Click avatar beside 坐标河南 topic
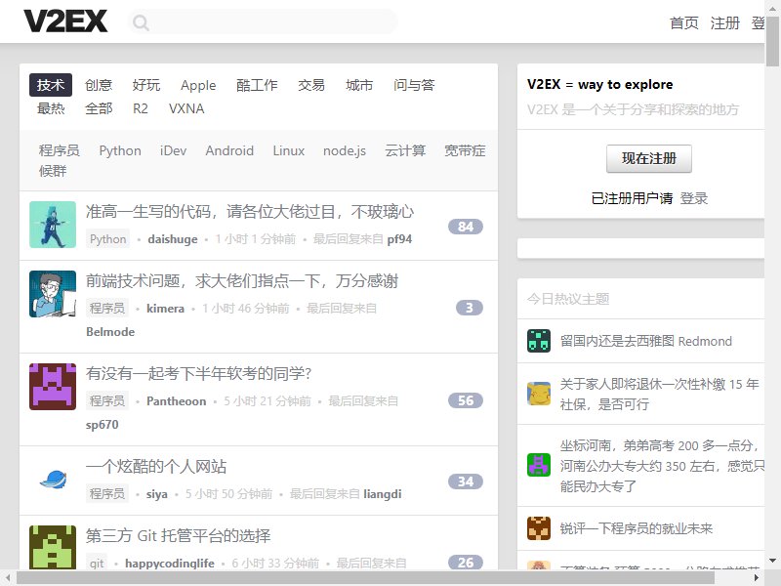The height and width of the screenshot is (586, 781). [539, 466]
